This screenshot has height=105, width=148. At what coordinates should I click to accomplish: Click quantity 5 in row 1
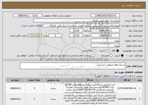click(34, 88)
